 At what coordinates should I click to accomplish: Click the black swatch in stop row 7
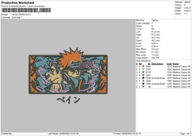click(x=143, y=84)
